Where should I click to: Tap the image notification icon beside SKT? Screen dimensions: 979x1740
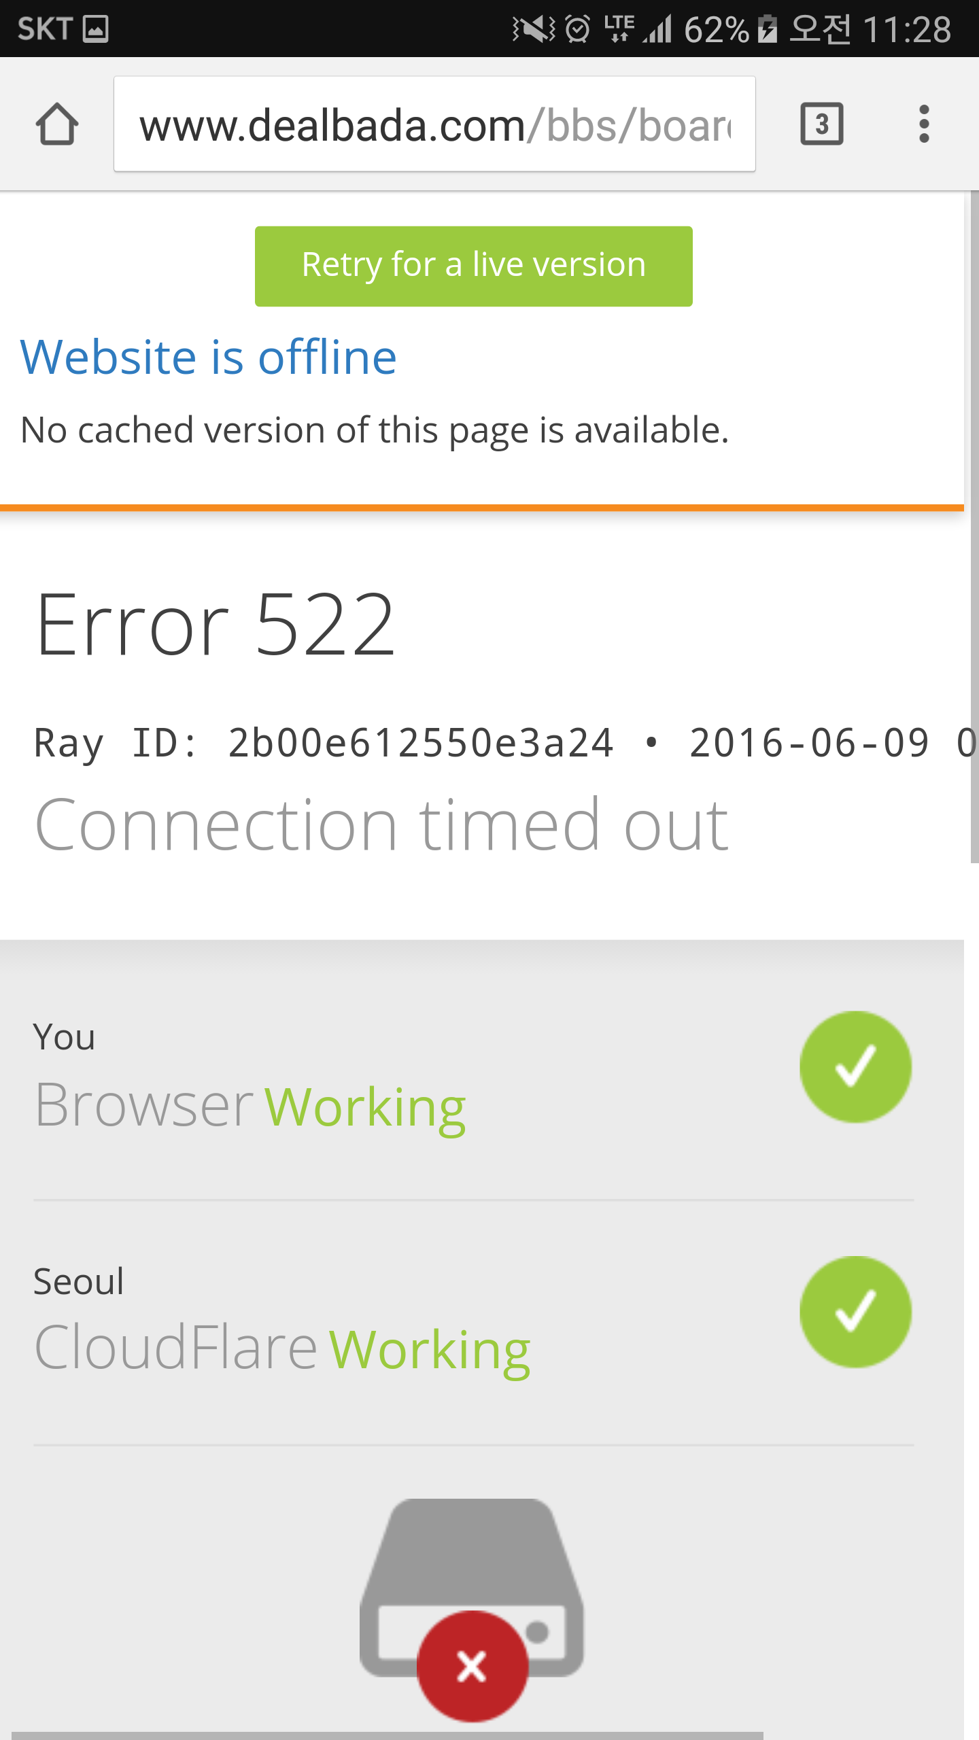coord(96,29)
